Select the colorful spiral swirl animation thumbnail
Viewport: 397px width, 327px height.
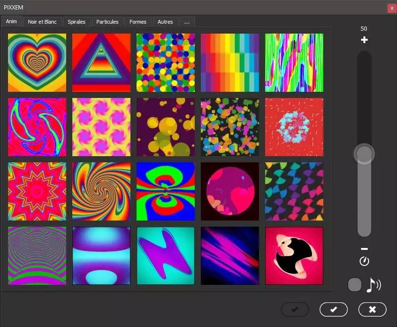tap(101, 191)
